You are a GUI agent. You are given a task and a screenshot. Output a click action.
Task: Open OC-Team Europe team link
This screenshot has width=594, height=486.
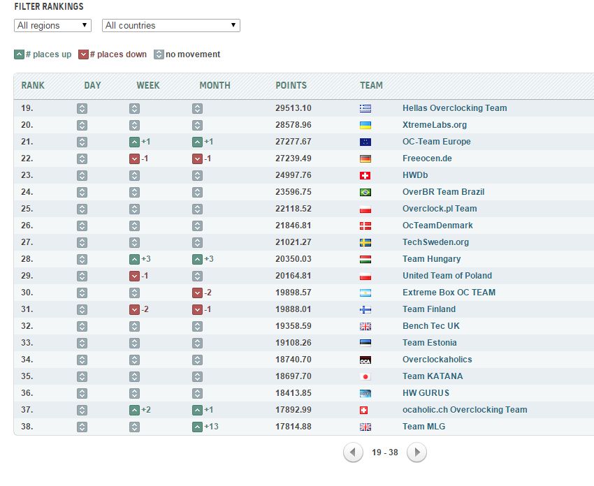[x=436, y=142]
